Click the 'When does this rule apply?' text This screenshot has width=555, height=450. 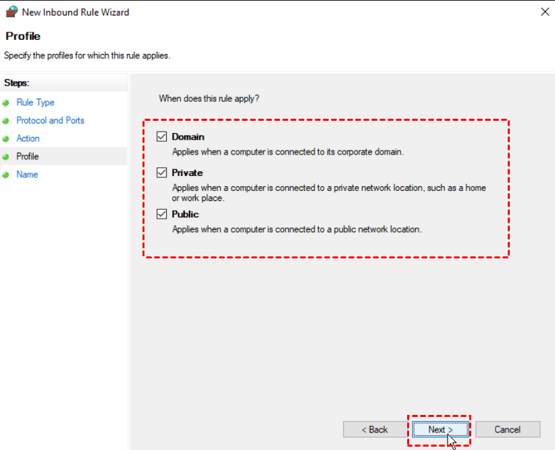[209, 99]
